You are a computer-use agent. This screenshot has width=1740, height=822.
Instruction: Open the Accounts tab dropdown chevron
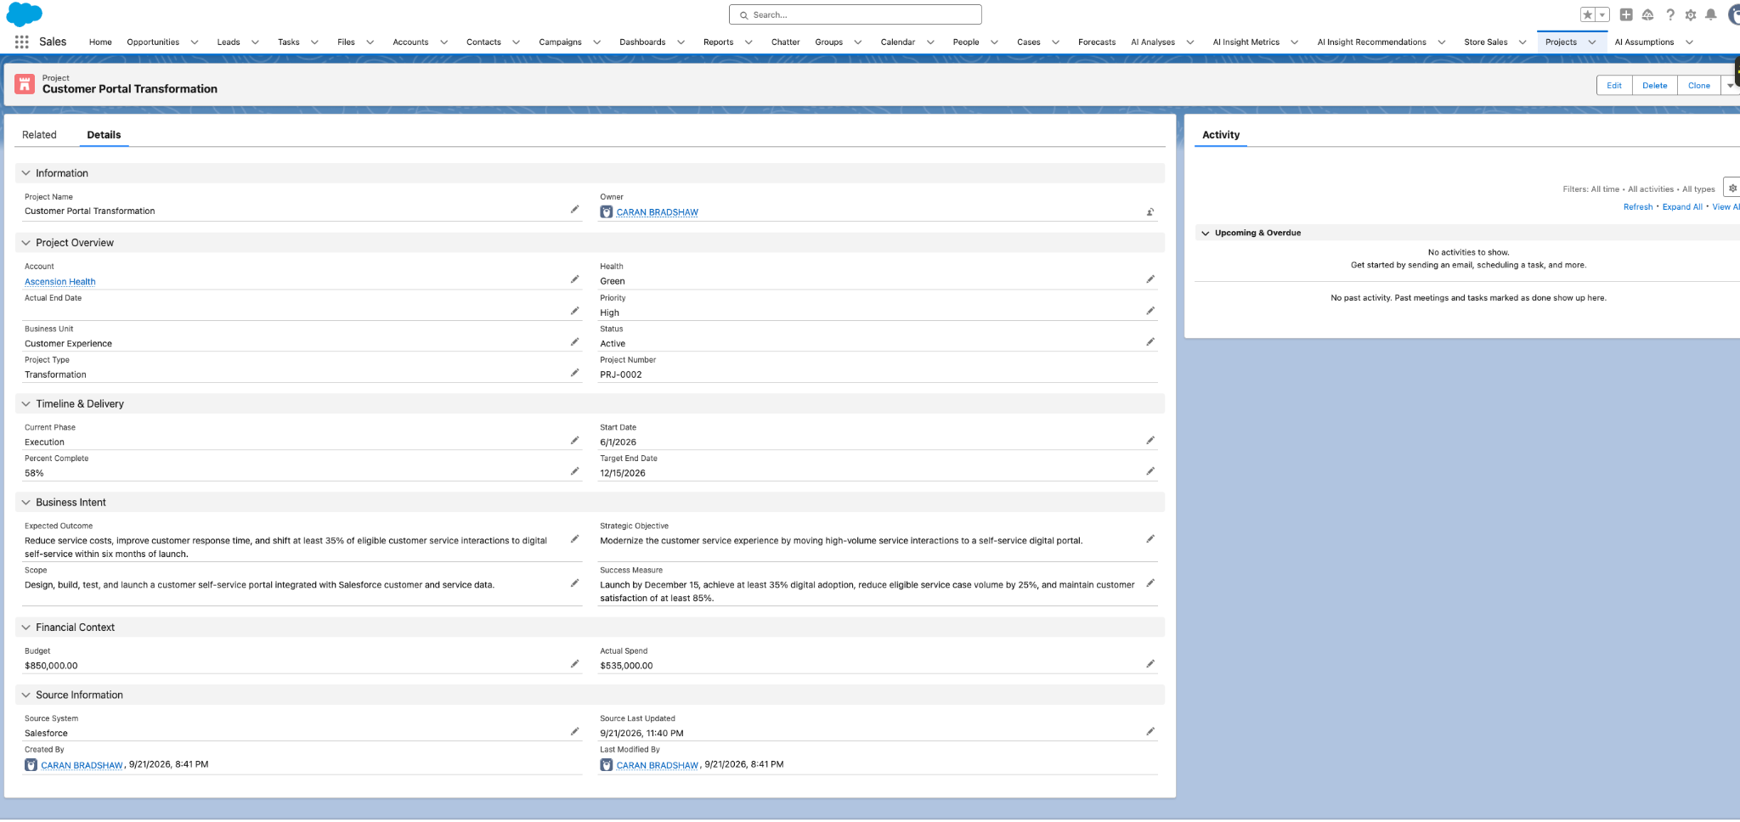coord(443,42)
